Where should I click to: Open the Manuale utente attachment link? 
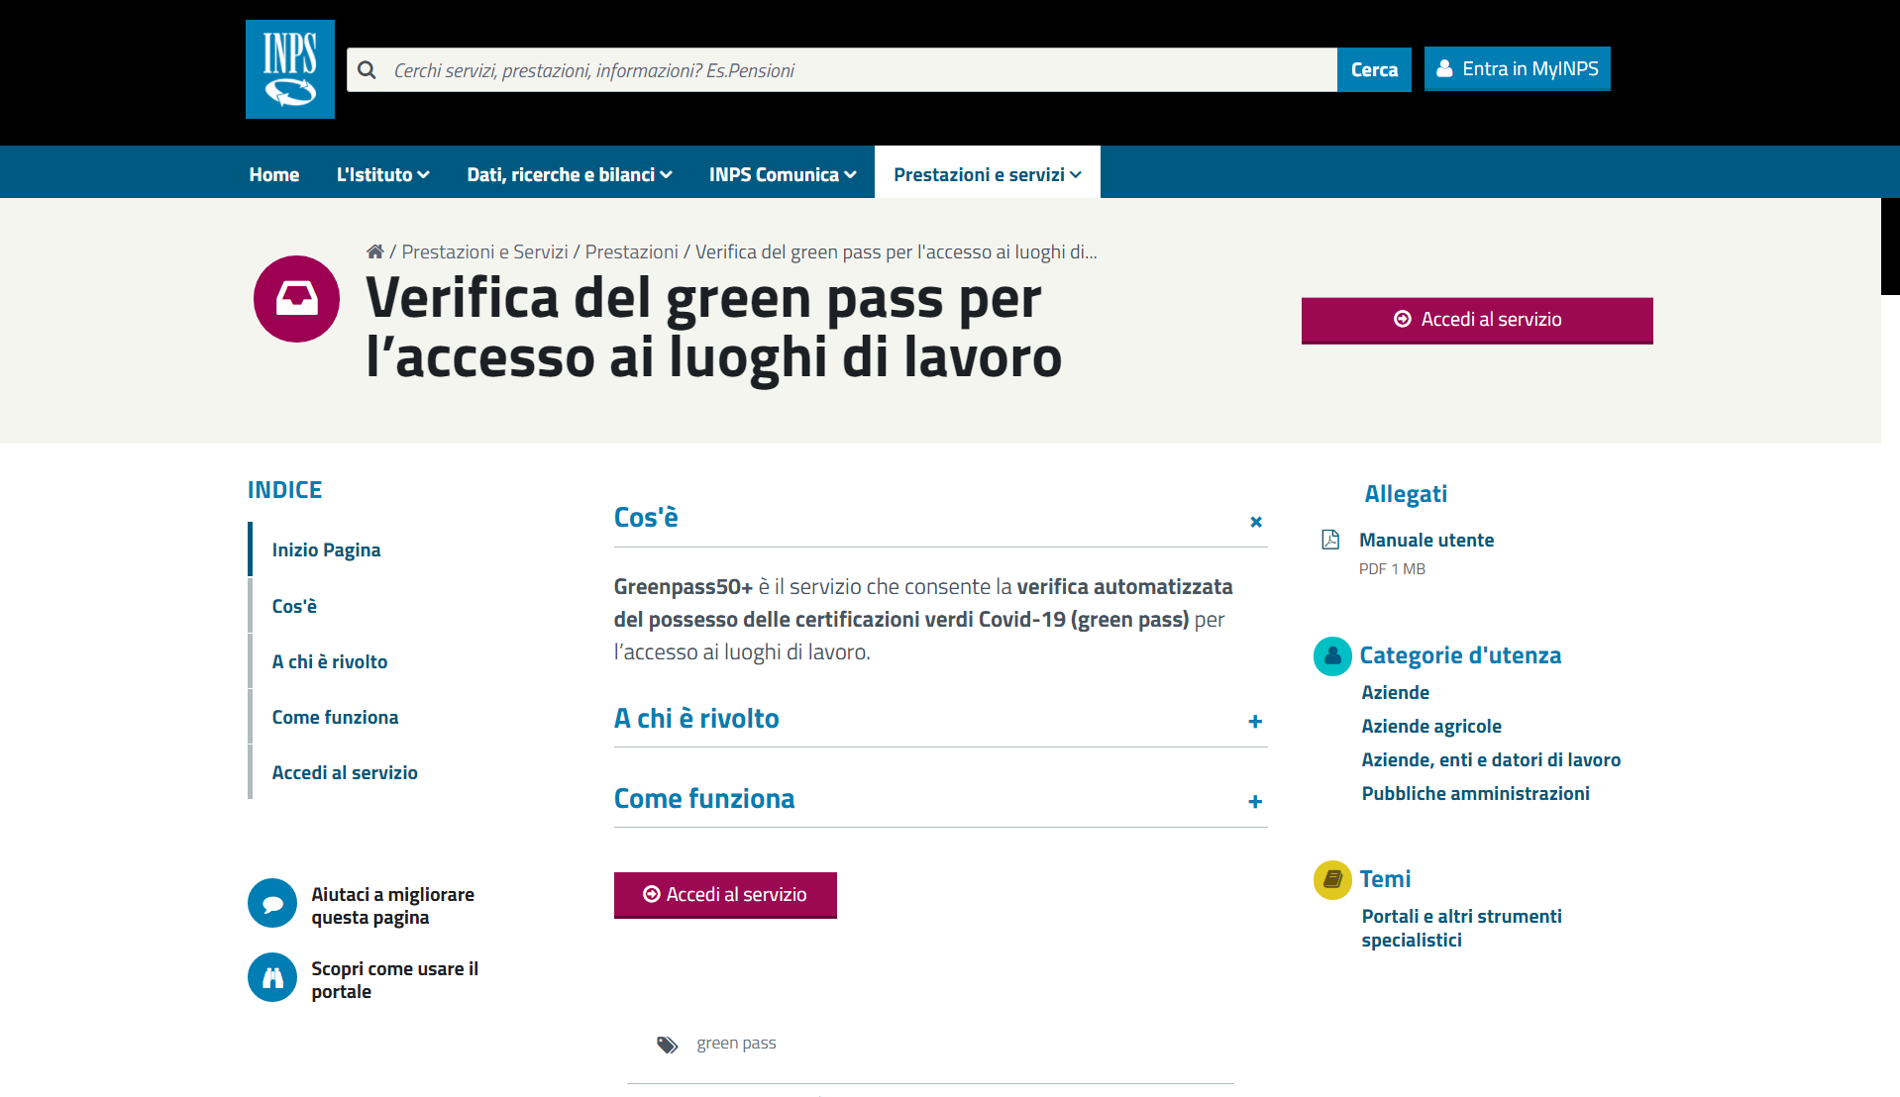click(x=1426, y=540)
